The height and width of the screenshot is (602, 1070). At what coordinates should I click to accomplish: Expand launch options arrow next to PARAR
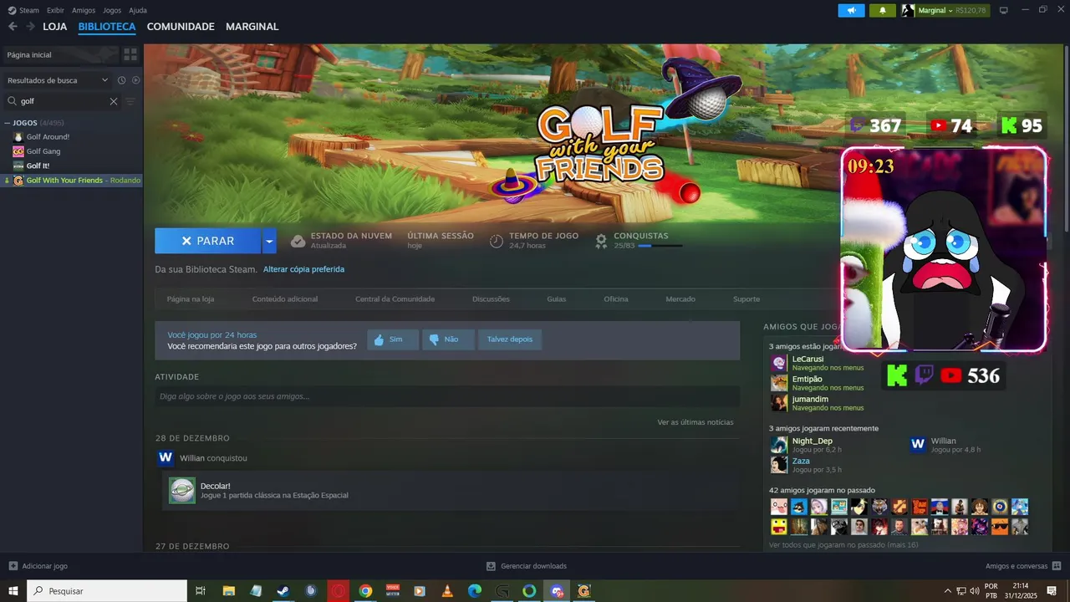coord(268,241)
